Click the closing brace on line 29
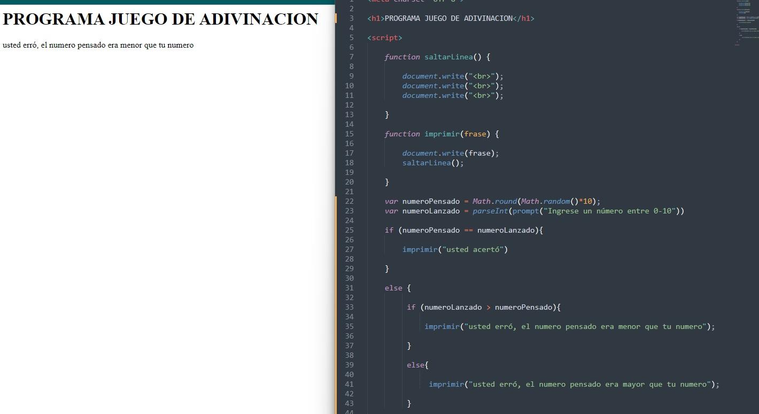 387,269
